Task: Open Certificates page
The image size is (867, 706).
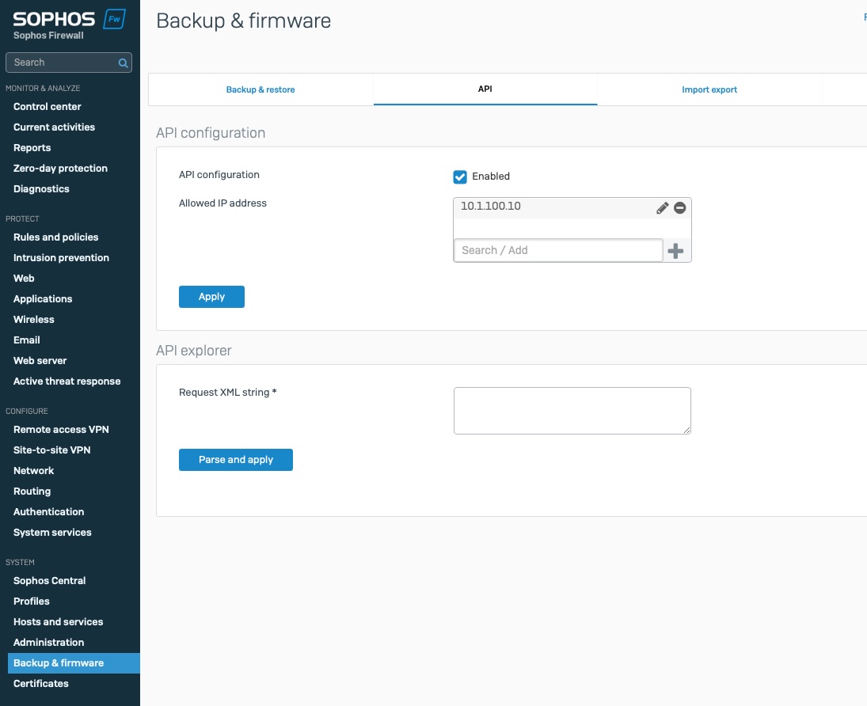Action: coord(41,683)
